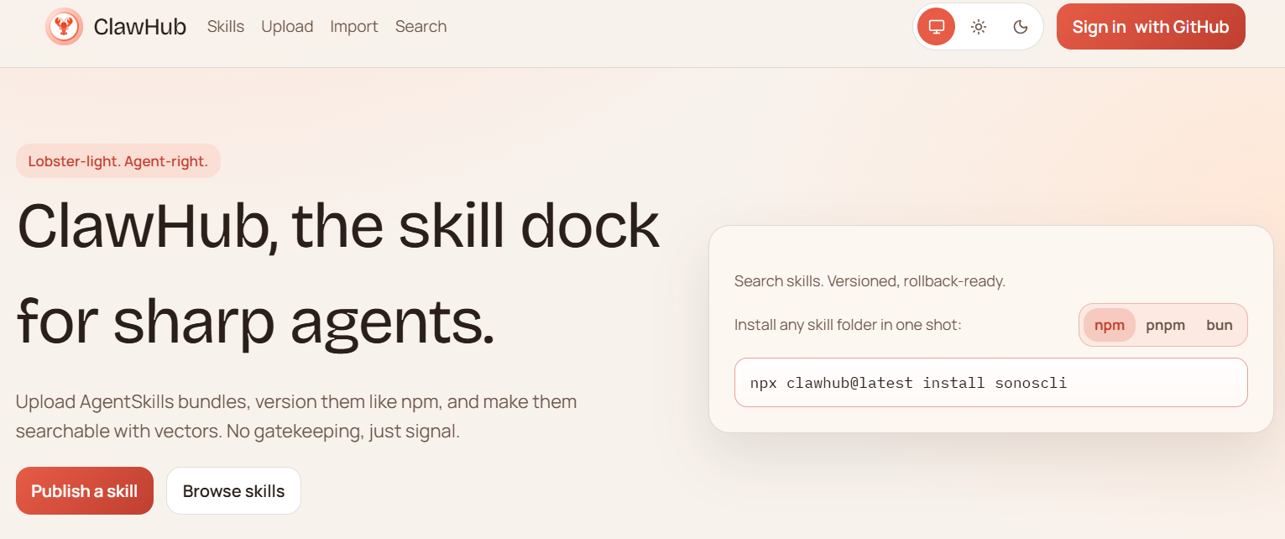The width and height of the screenshot is (1285, 539).
Task: Open the Skills navigation link
Action: click(x=226, y=27)
